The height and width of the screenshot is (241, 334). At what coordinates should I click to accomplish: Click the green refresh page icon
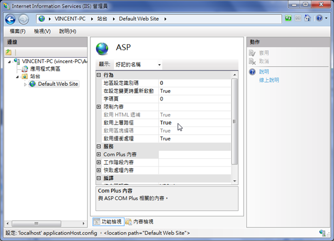pyautogui.click(x=288, y=18)
